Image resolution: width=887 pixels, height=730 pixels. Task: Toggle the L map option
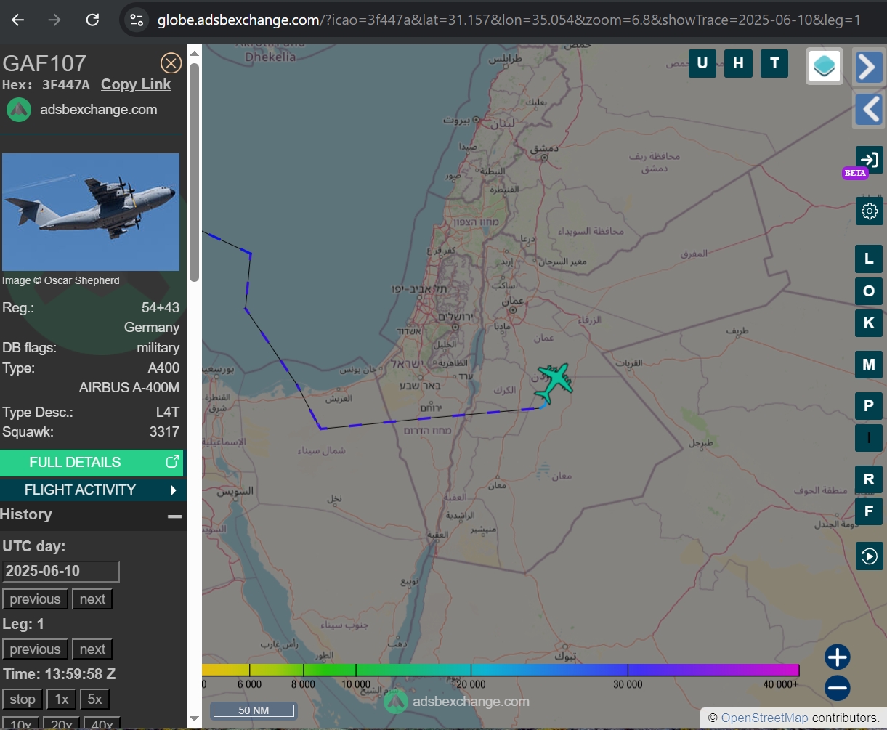click(869, 259)
